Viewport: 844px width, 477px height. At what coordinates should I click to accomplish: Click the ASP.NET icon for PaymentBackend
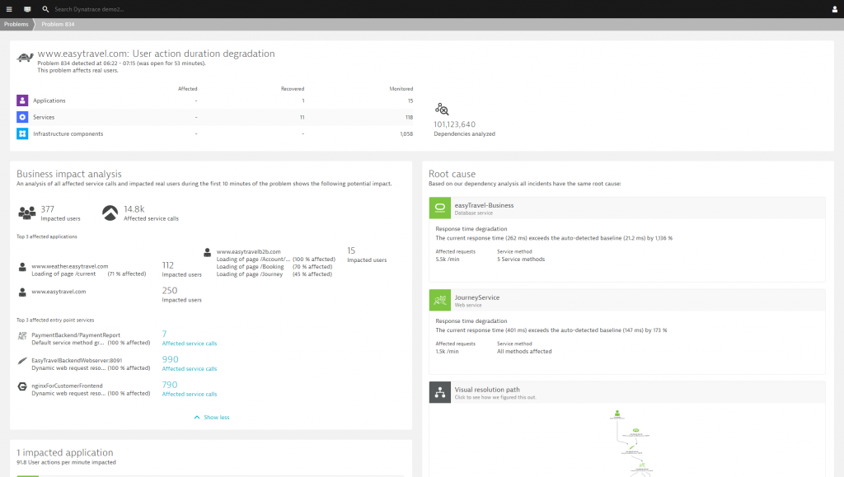(22, 335)
